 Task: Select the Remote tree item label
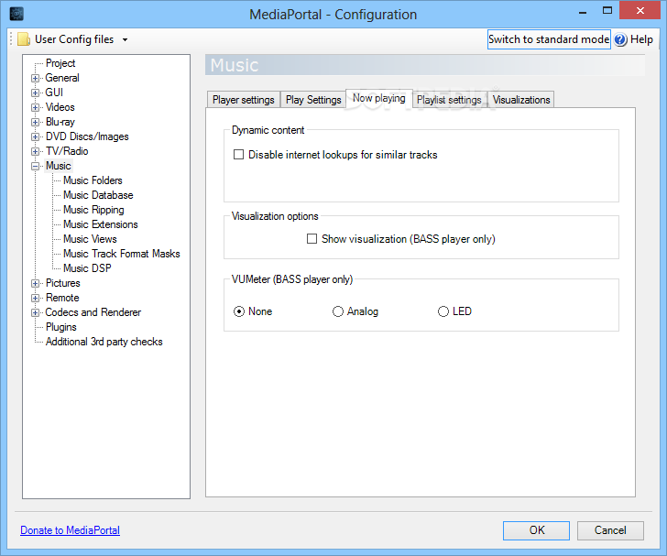click(62, 298)
